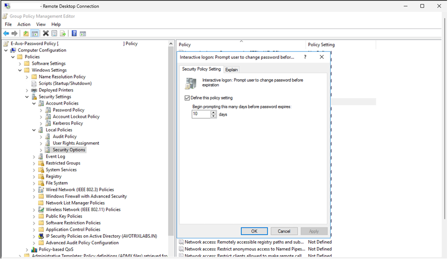This screenshot has width=448, height=261.
Task: Click the Event Log icon in tree
Action: tap(41, 157)
